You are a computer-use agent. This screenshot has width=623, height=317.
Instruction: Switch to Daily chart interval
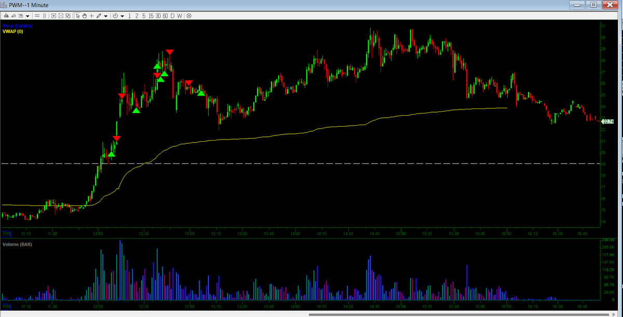tap(172, 16)
